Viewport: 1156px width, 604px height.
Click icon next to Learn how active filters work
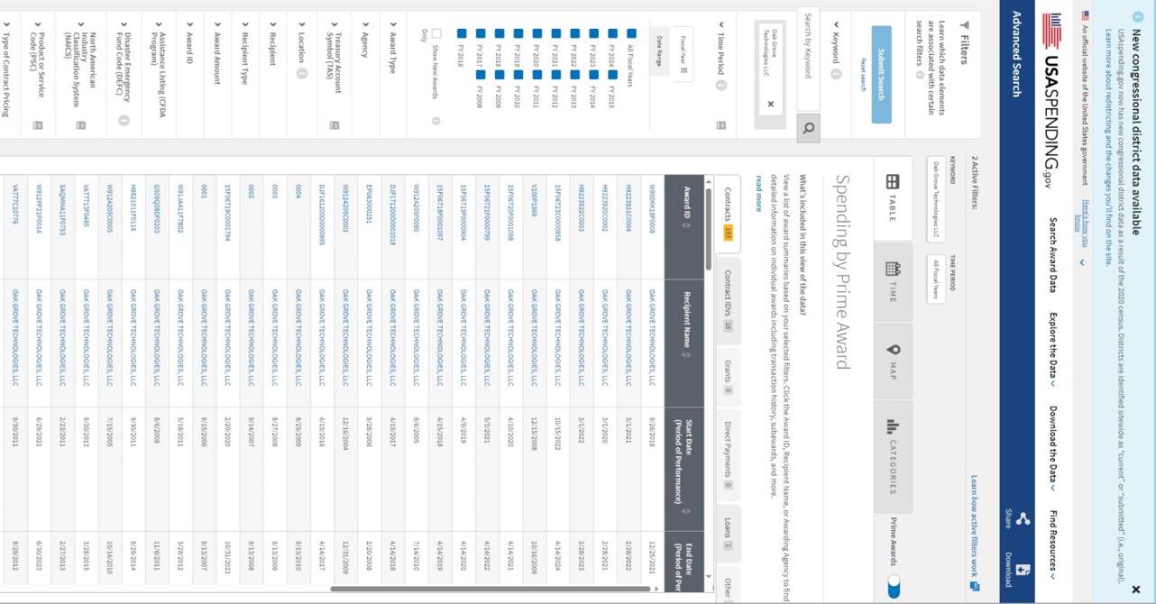click(975, 586)
